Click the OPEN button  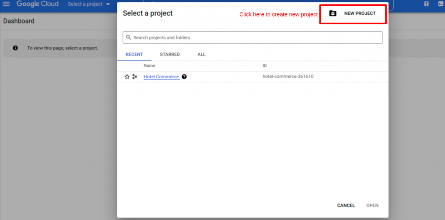coord(372,206)
